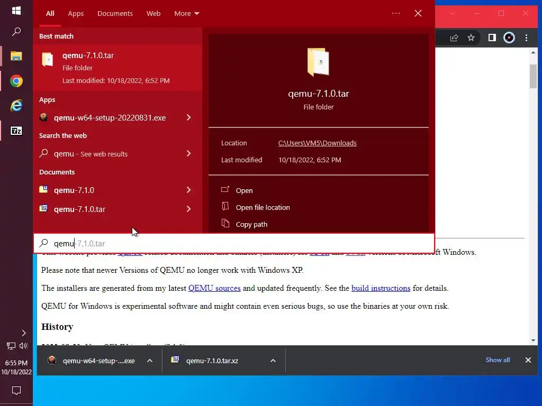Expand qemu-w64-setup-20220831.exe result arrow
The height and width of the screenshot is (406, 542).
pyautogui.click(x=189, y=118)
